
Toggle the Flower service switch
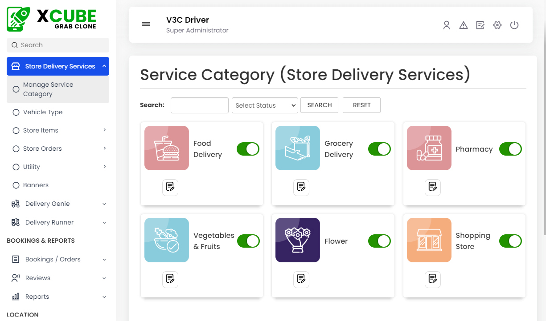tap(379, 241)
